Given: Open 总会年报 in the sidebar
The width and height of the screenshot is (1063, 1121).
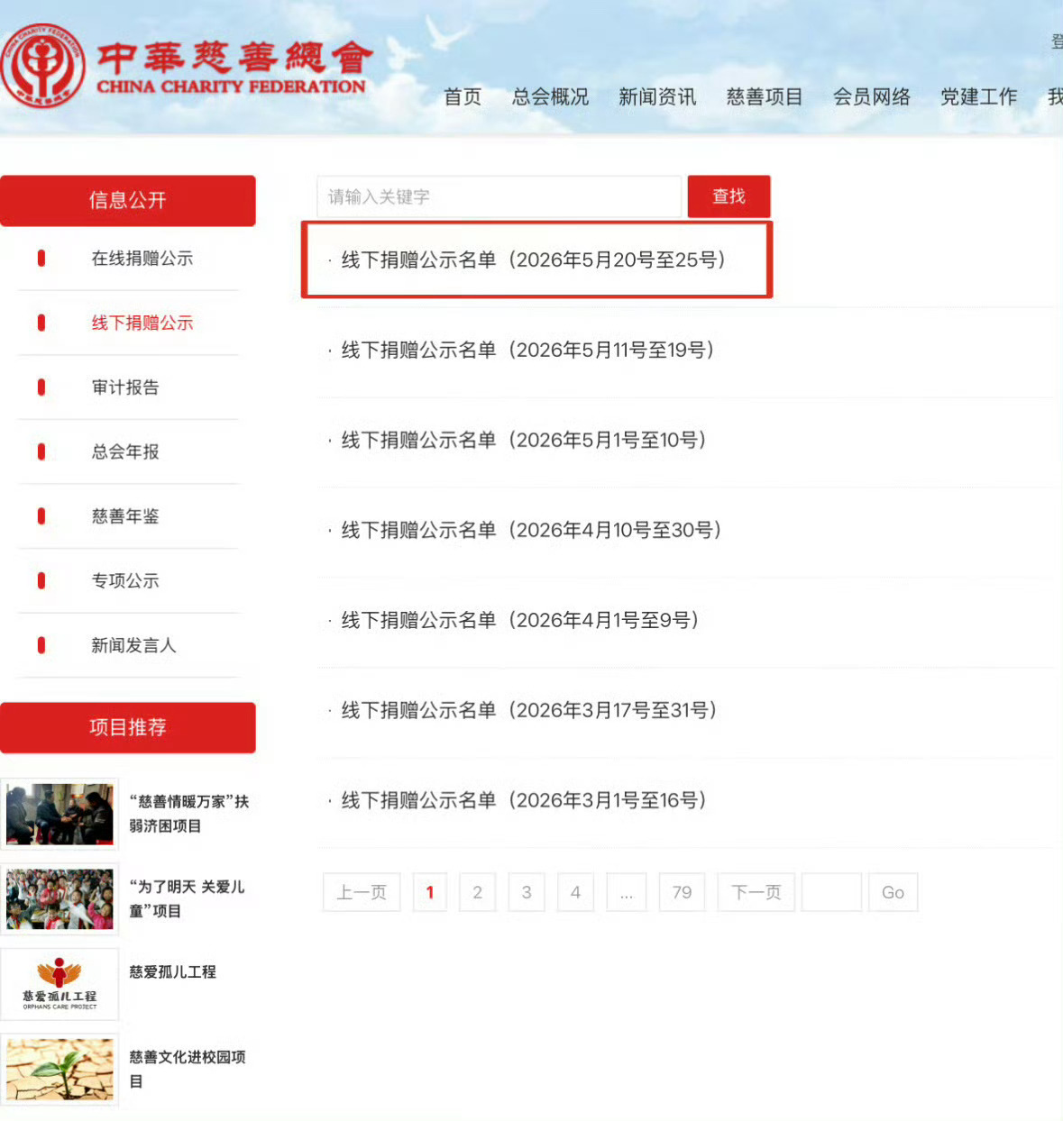Looking at the screenshot, I should click(125, 451).
